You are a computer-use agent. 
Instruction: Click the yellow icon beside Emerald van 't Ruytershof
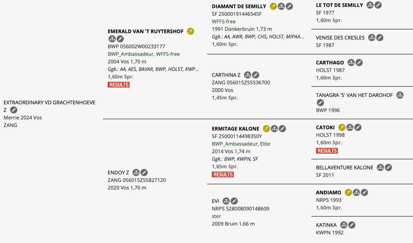pos(191,31)
